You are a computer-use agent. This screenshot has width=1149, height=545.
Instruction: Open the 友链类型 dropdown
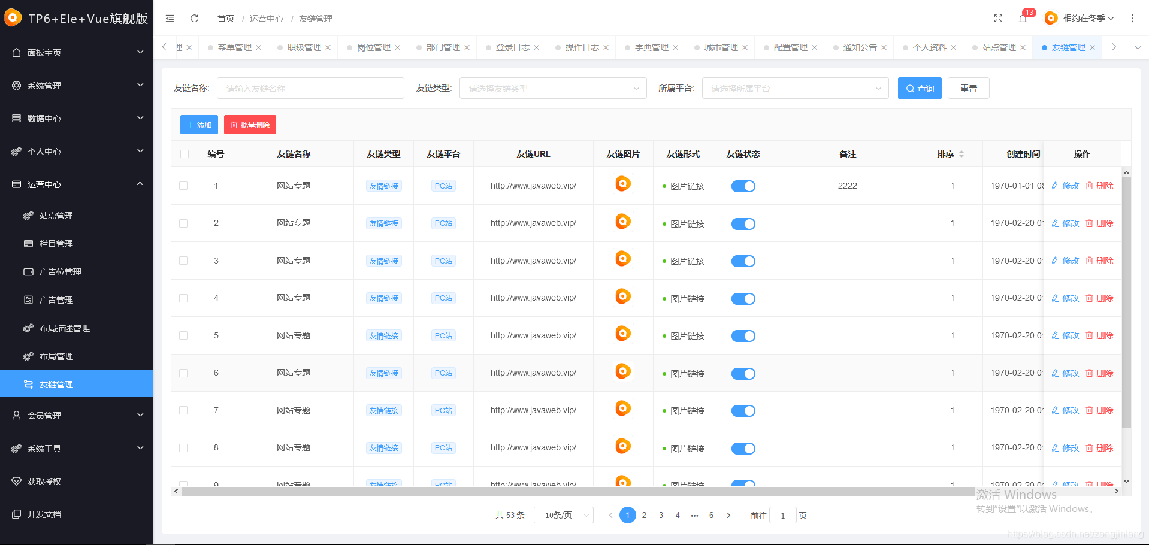[553, 88]
